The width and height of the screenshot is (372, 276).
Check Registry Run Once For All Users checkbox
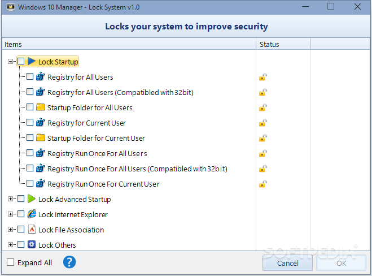pos(30,153)
